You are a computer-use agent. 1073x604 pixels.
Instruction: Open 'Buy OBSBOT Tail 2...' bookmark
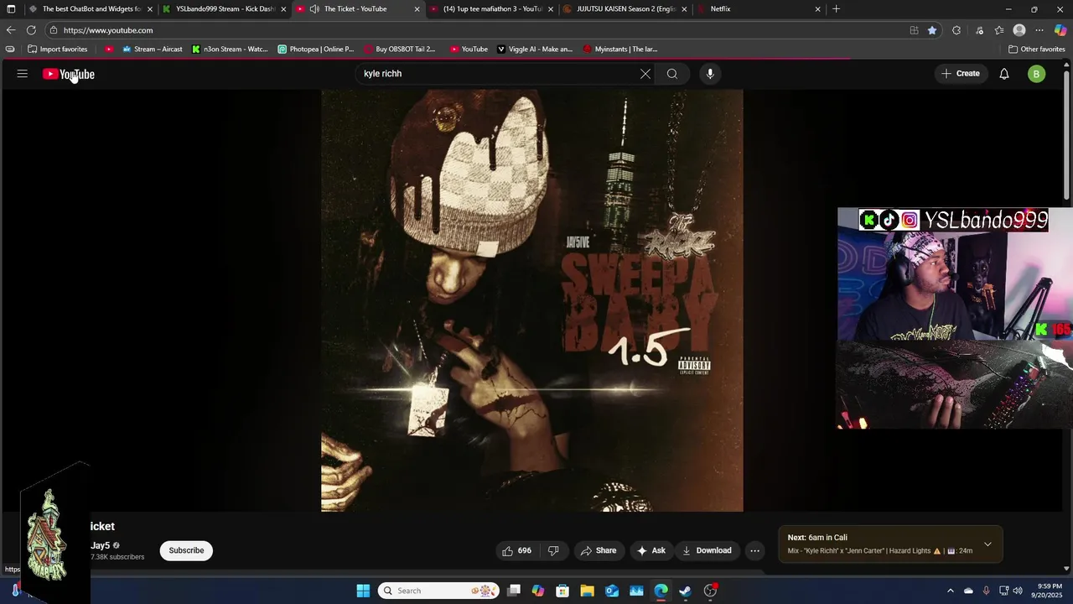(400, 49)
